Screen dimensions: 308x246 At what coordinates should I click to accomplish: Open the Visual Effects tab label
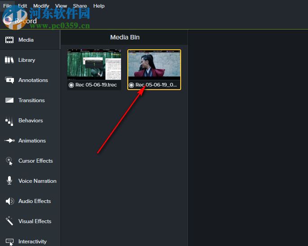35,221
